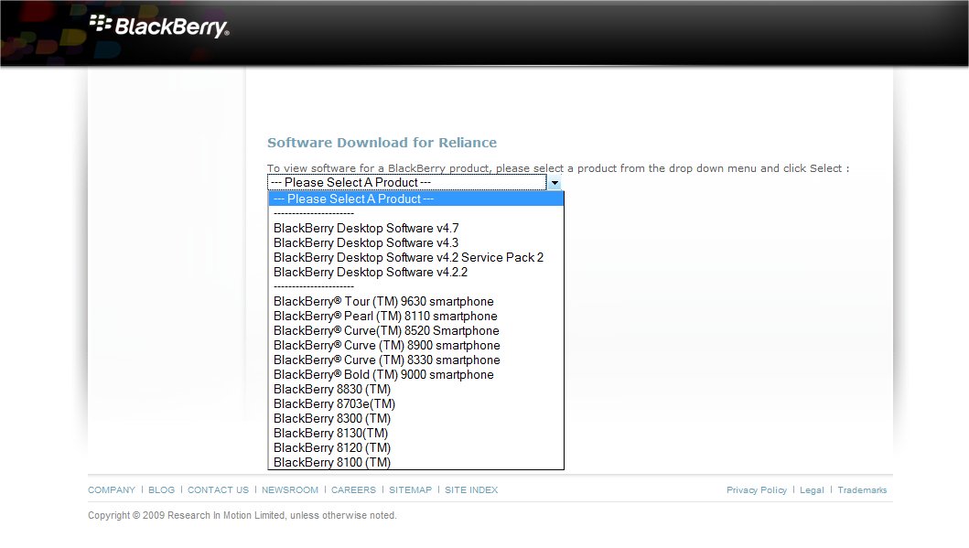Image resolution: width=969 pixels, height=548 pixels.
Task: View the Privacy Policy link
Action: [757, 490]
